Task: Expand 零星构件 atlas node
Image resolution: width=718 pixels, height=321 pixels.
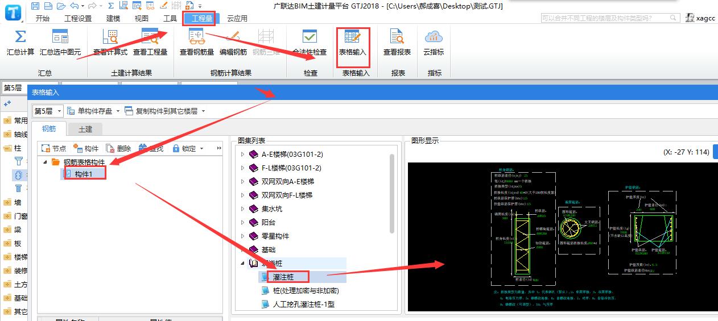Action: (242, 236)
